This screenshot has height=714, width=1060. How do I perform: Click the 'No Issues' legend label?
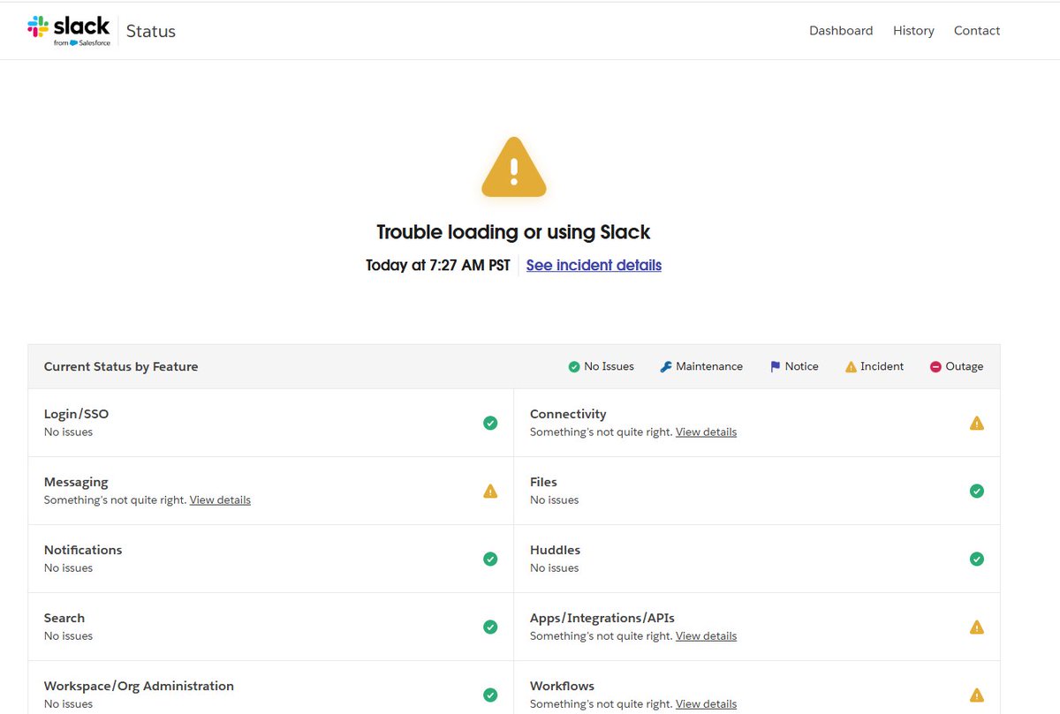(x=609, y=366)
